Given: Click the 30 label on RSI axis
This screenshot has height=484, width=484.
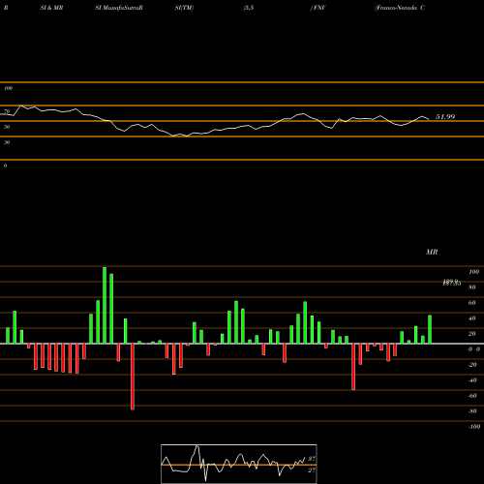Looking at the screenshot, I should click(x=7, y=142).
